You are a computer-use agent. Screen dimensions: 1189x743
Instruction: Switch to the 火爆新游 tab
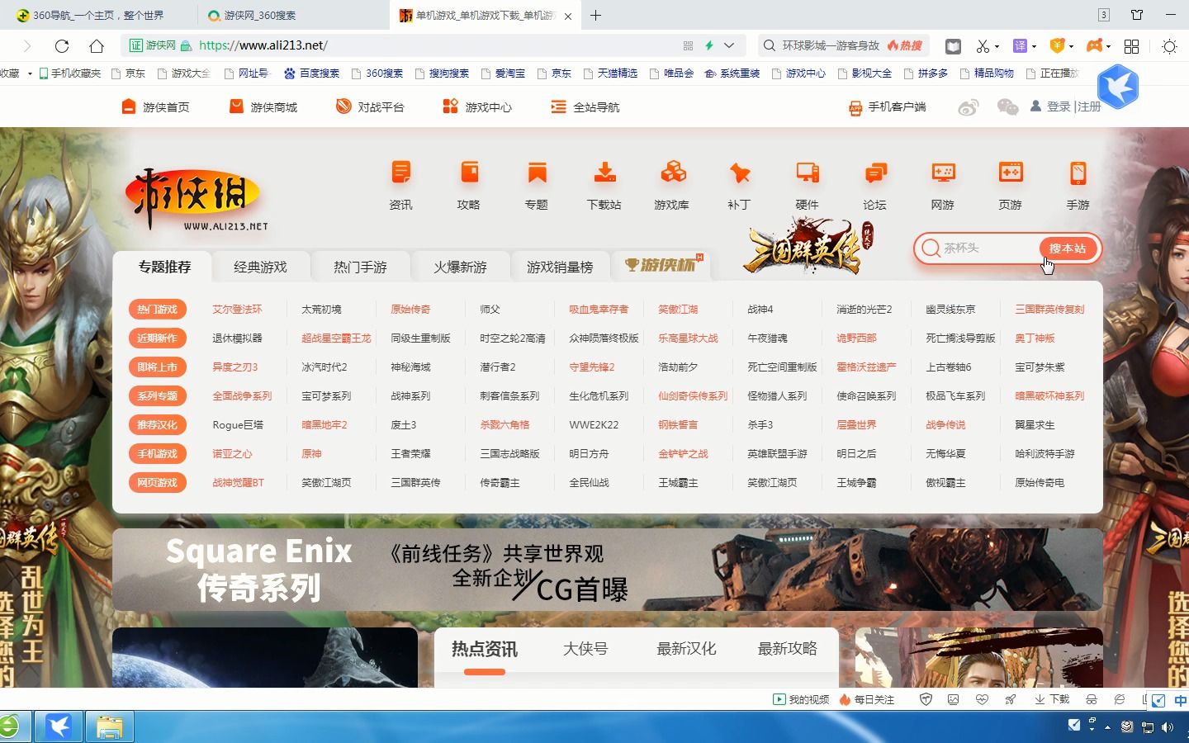click(461, 267)
